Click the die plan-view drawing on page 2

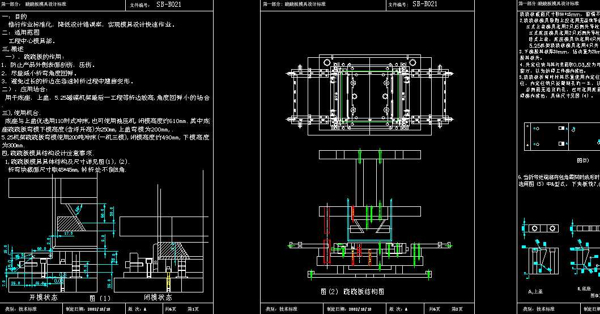tap(369, 95)
